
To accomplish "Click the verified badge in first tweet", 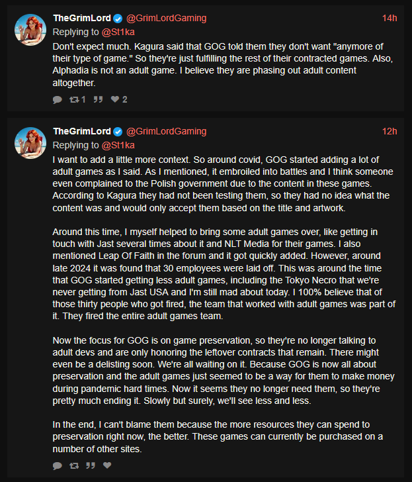I will point(118,19).
